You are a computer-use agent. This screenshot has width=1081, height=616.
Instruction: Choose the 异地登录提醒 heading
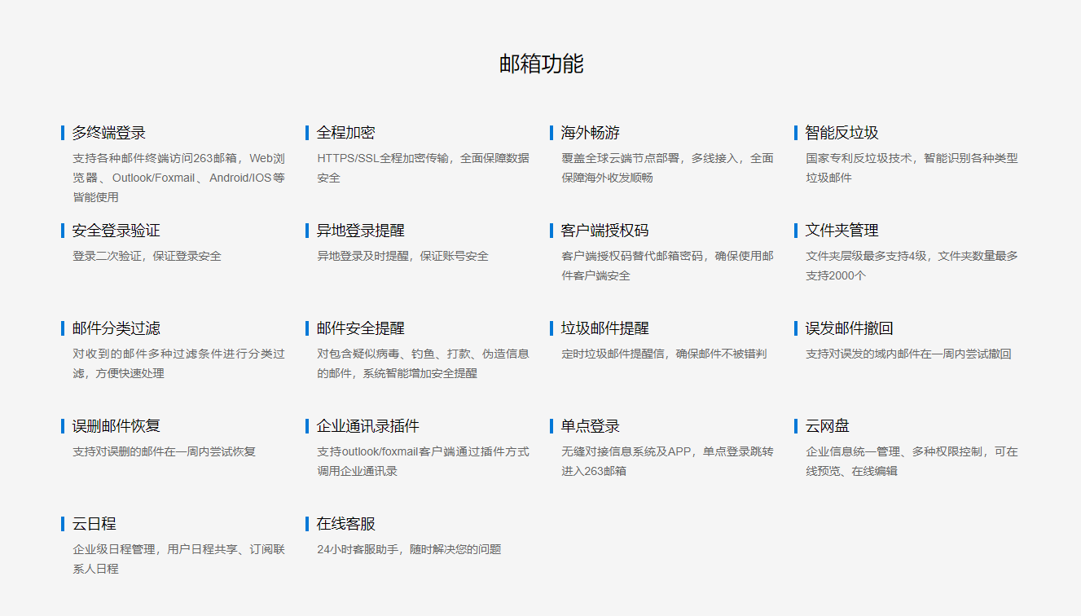360,231
